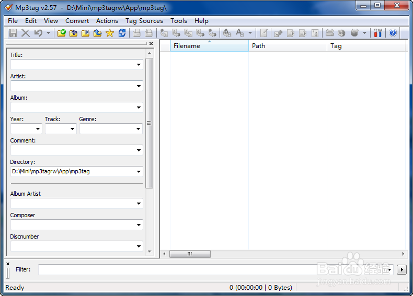
Task: Close the Filter bar with its X
Action: [8, 264]
